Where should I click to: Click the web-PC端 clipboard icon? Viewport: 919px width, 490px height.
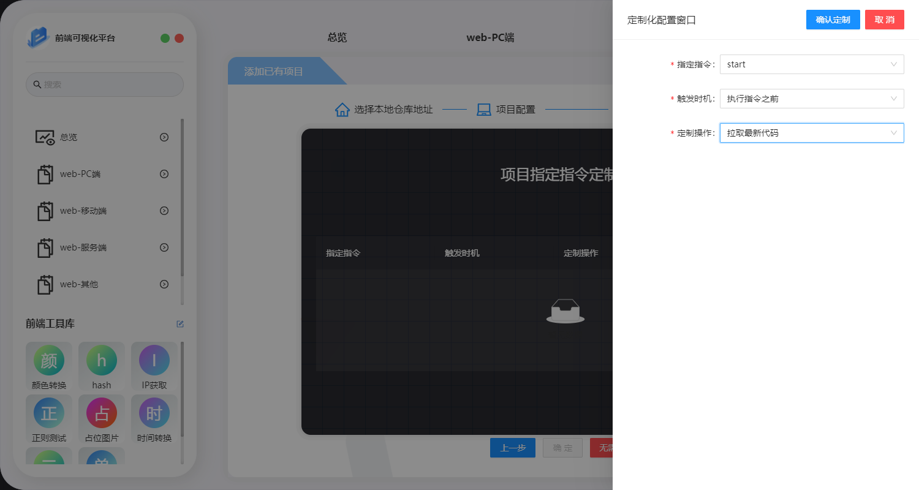(x=45, y=174)
